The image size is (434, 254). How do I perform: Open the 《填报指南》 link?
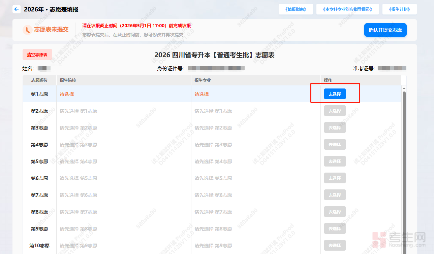point(296,9)
